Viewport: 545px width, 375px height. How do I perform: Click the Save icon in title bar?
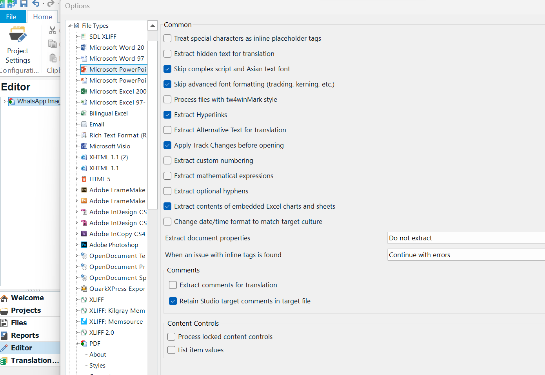tap(24, 4)
